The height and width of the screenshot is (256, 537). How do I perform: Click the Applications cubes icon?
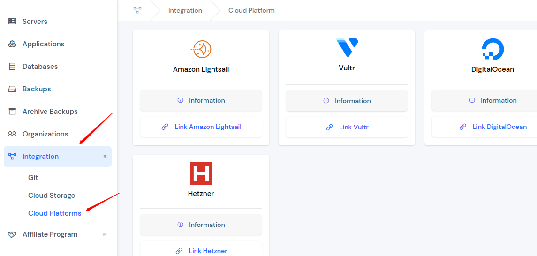click(12, 44)
